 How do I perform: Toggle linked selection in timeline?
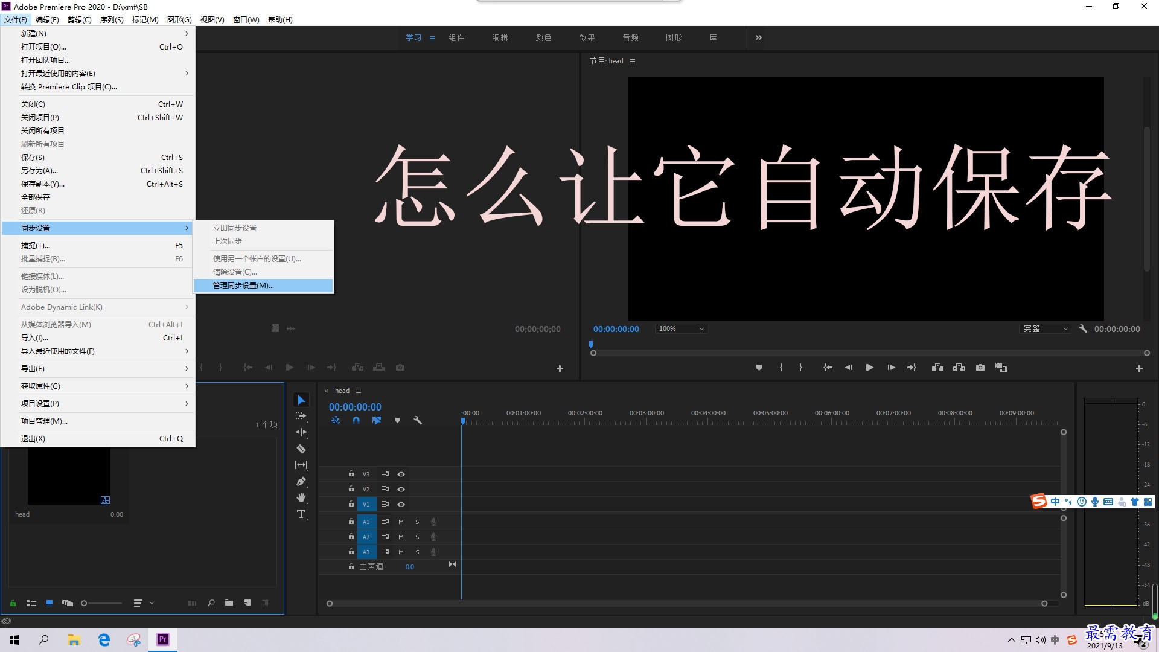coord(377,420)
